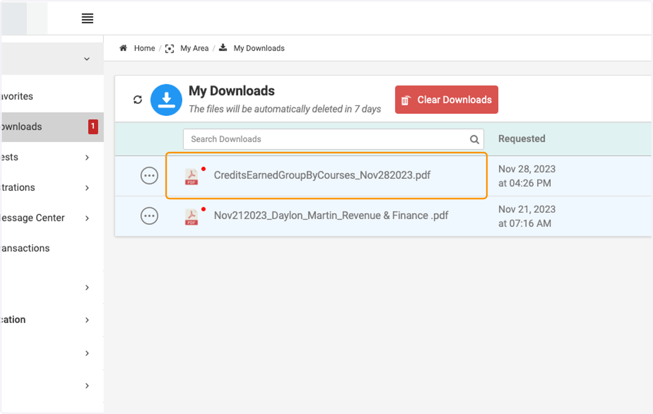Screen dimensions: 653x414
Task: Click the My Downloads breadcrumb download icon
Action: tap(223, 48)
